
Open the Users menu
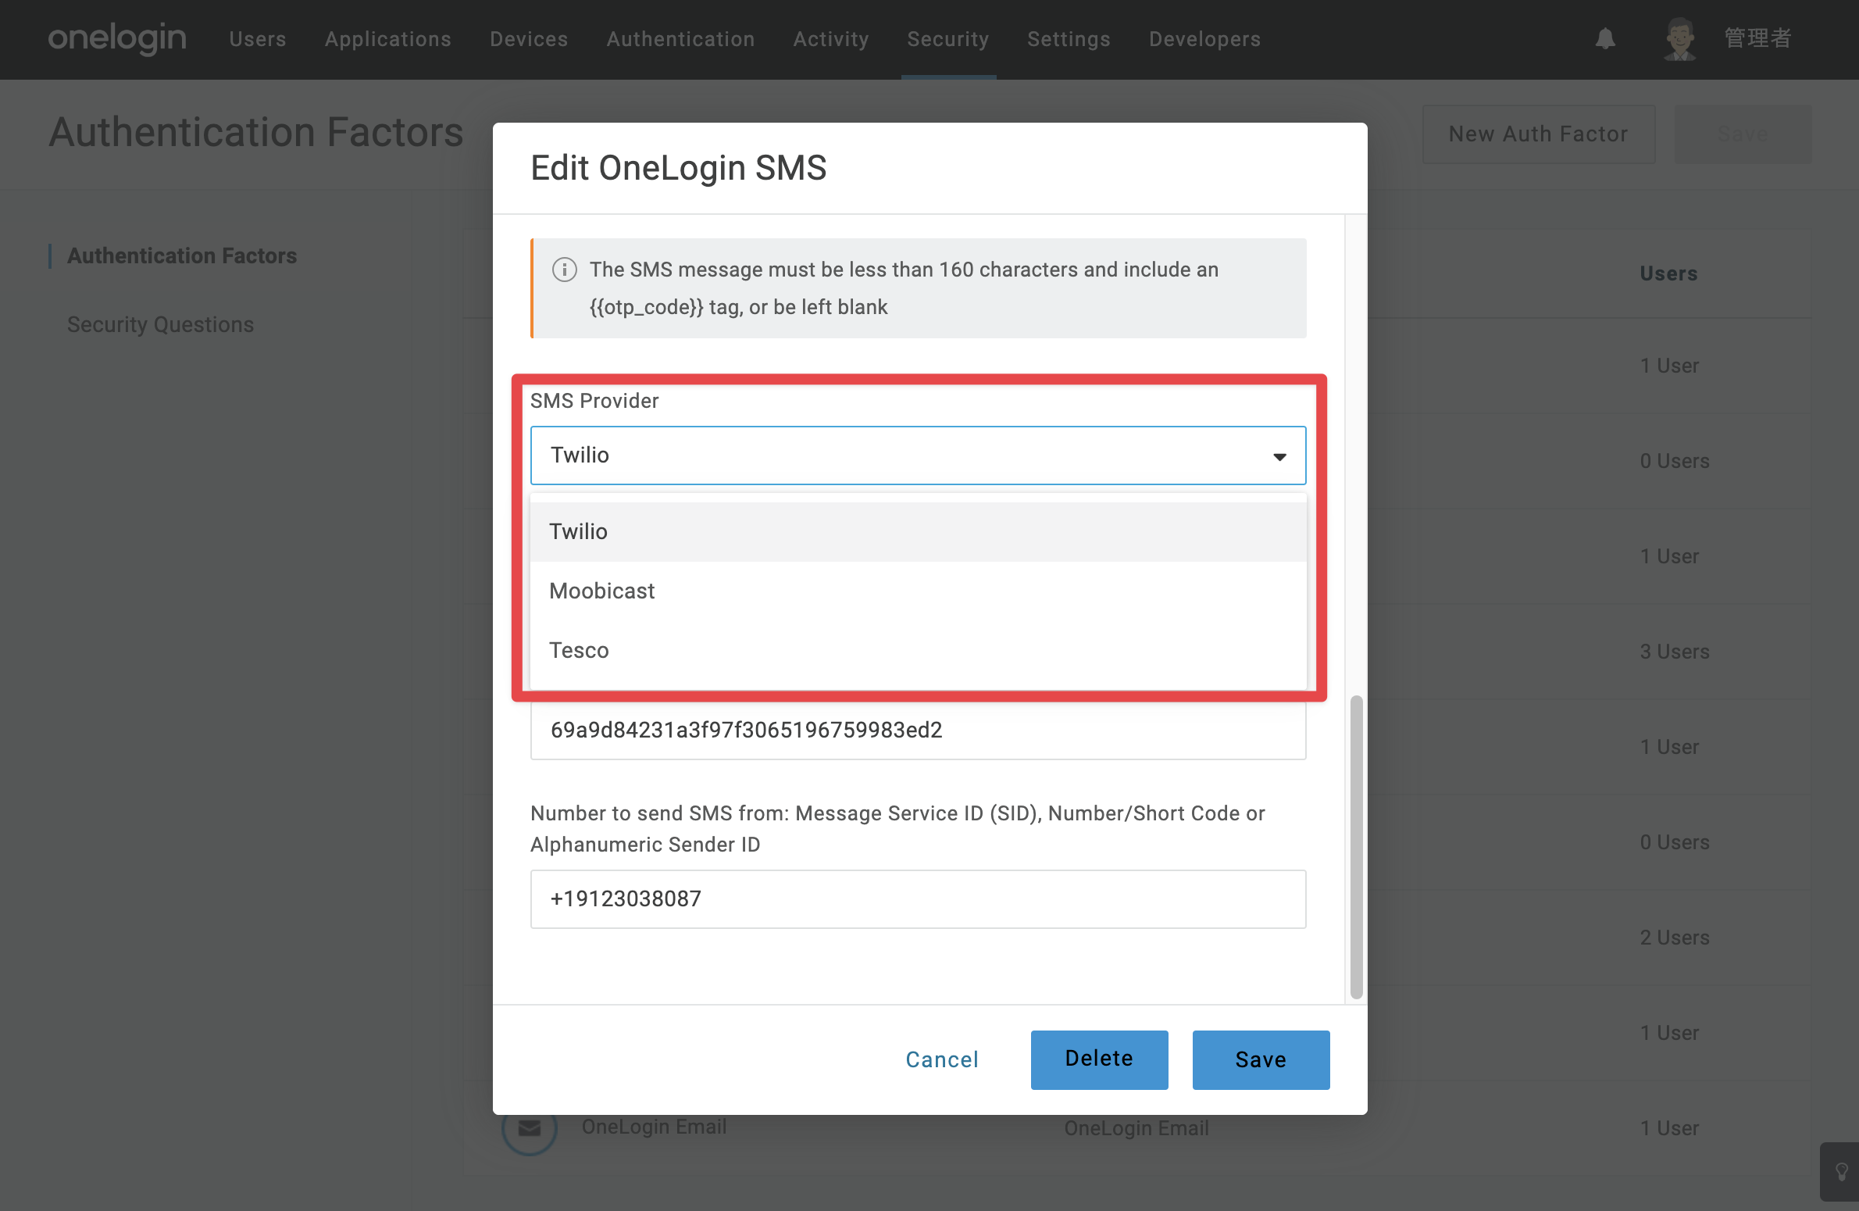[258, 39]
